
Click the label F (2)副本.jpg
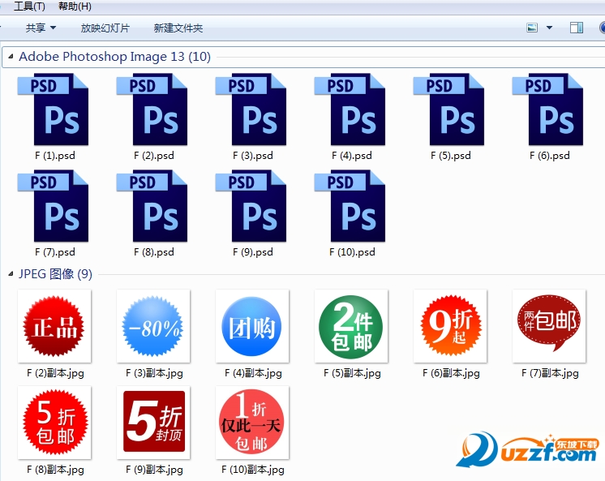click(55, 373)
